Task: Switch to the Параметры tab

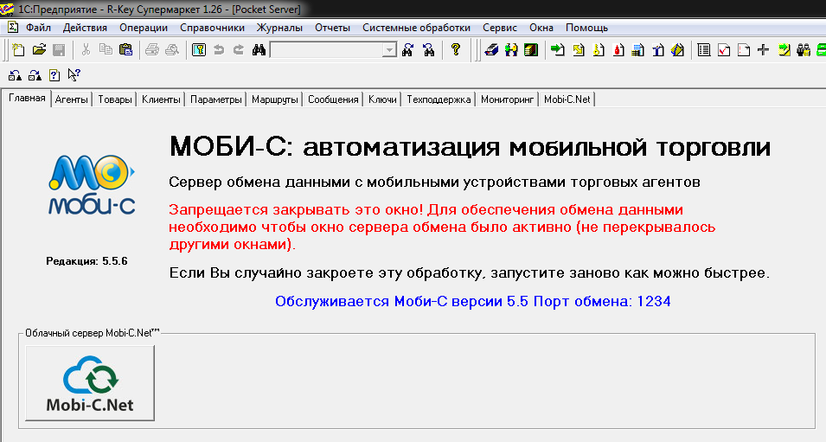Action: [x=216, y=99]
